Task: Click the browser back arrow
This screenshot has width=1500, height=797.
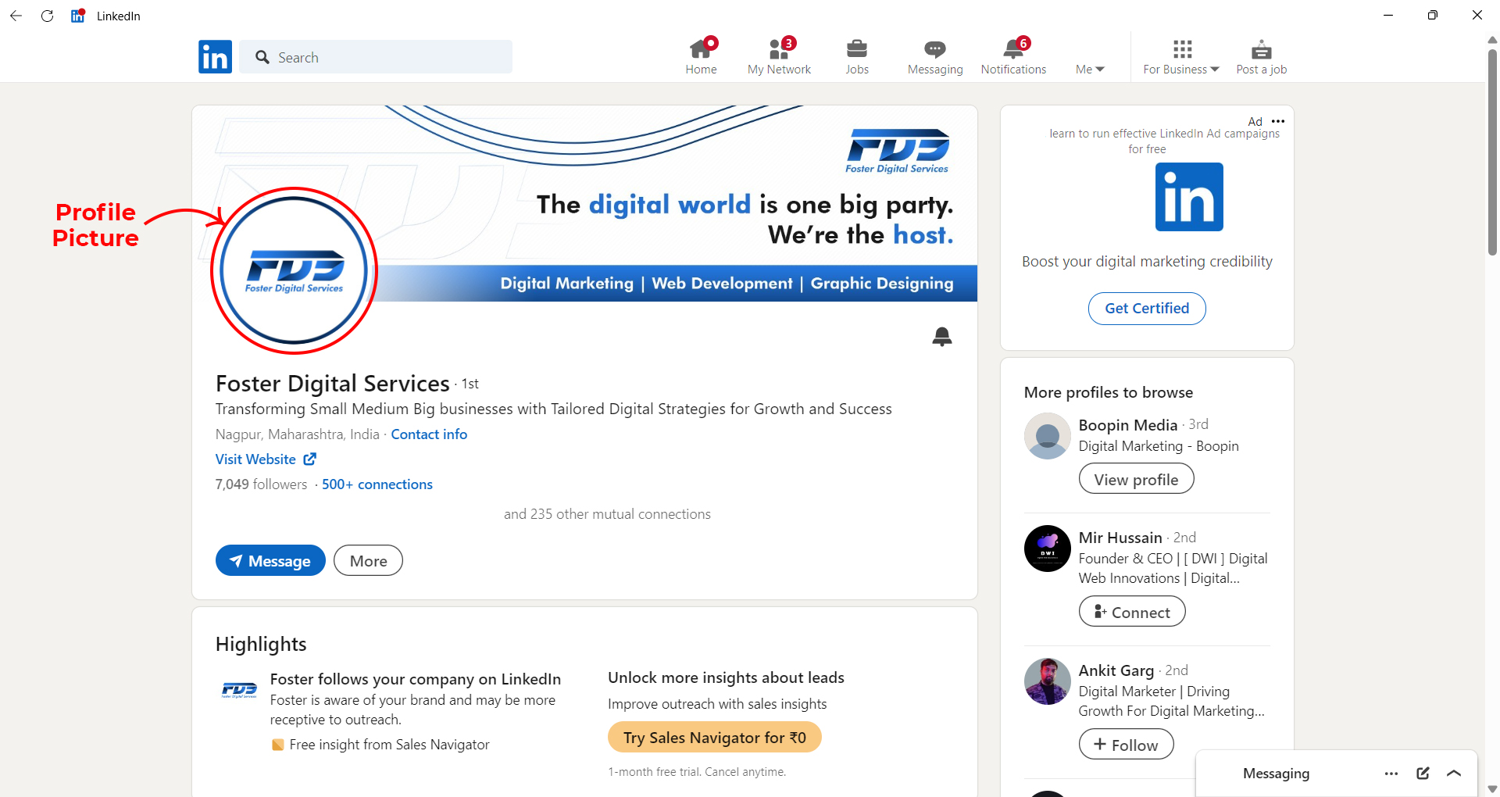Action: 16,16
